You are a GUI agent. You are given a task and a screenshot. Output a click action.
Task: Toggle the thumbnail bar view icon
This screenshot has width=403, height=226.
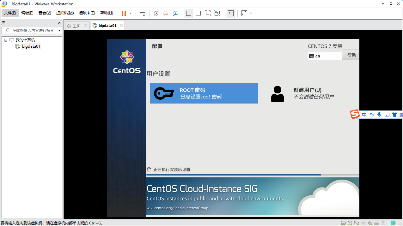tap(198, 13)
